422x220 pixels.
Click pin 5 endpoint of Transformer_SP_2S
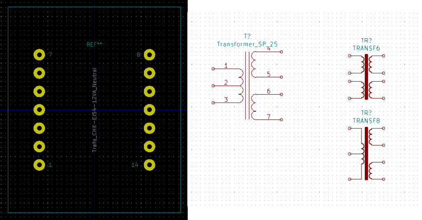[281, 77]
